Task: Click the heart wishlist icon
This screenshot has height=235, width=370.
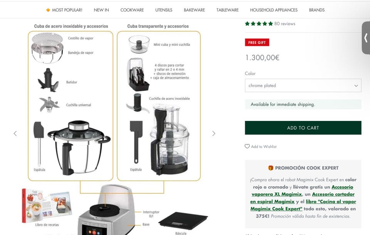Action: [247, 146]
